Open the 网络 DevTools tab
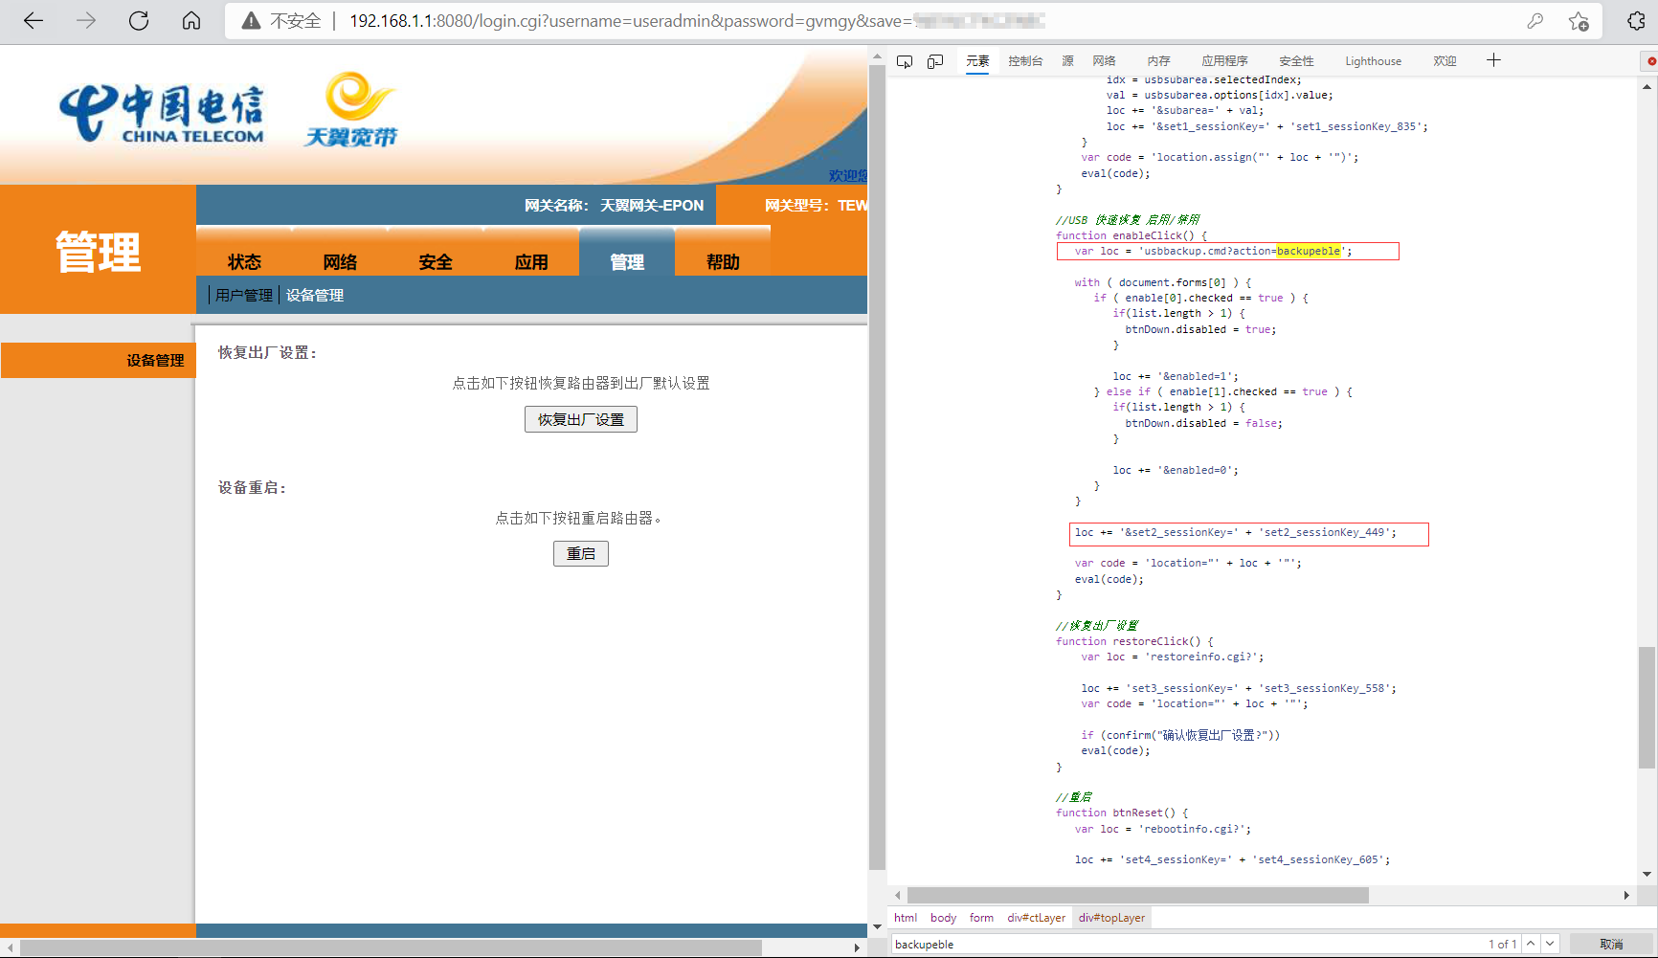 pos(1104,61)
